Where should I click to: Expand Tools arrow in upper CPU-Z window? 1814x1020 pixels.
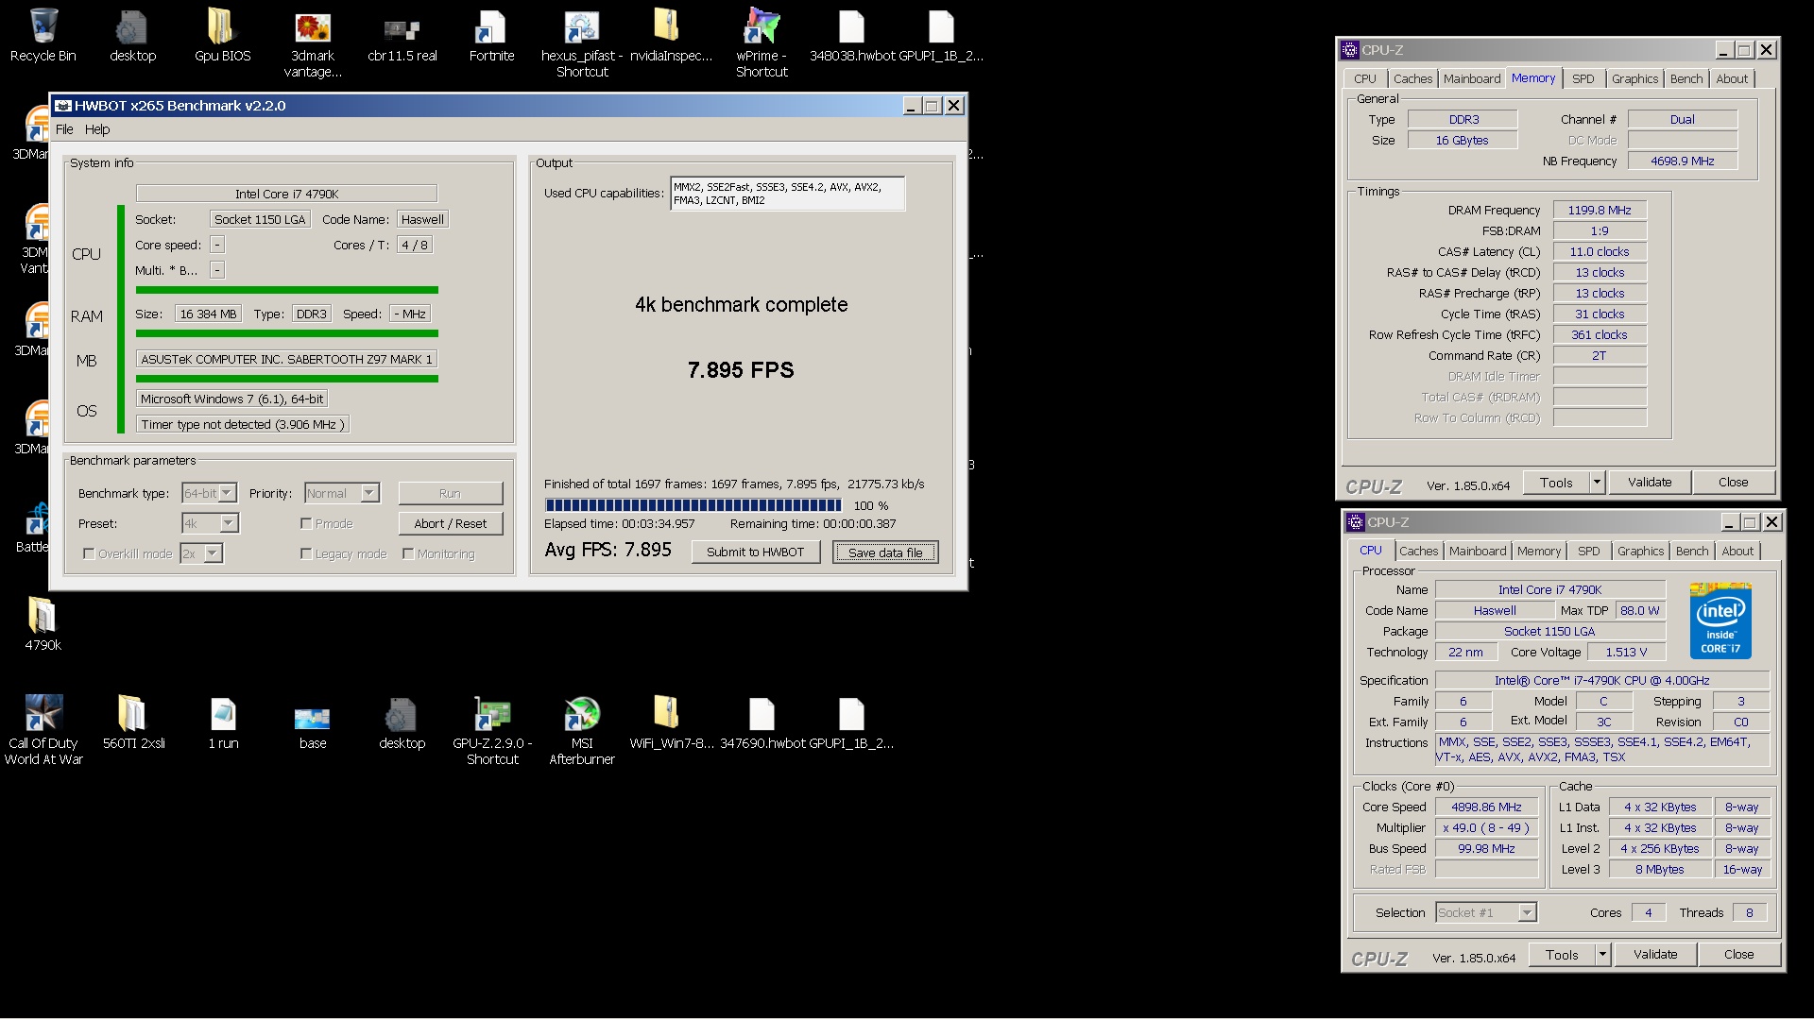pos(1597,483)
